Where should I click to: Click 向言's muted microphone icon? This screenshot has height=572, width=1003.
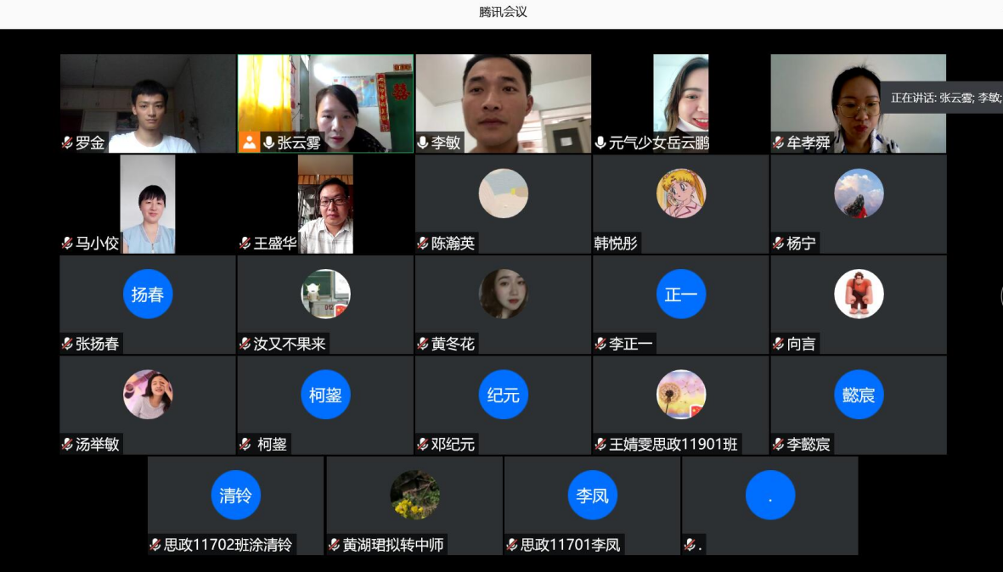(x=779, y=344)
